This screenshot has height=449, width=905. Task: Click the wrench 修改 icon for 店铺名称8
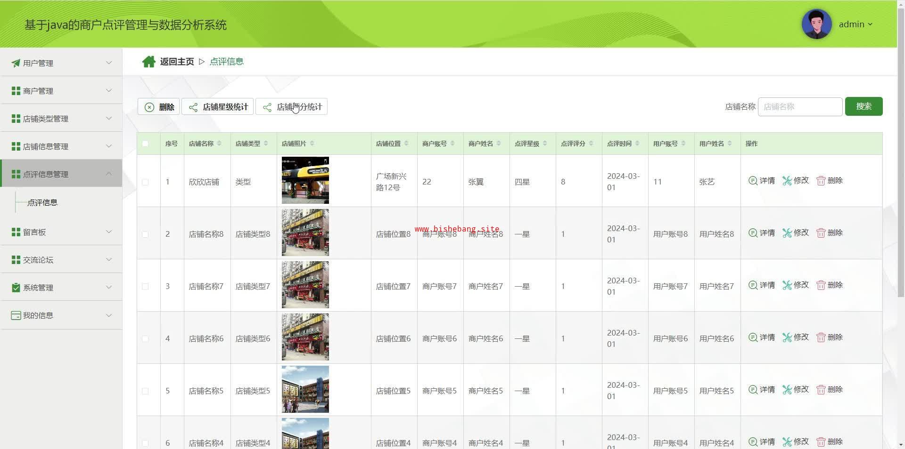787,233
